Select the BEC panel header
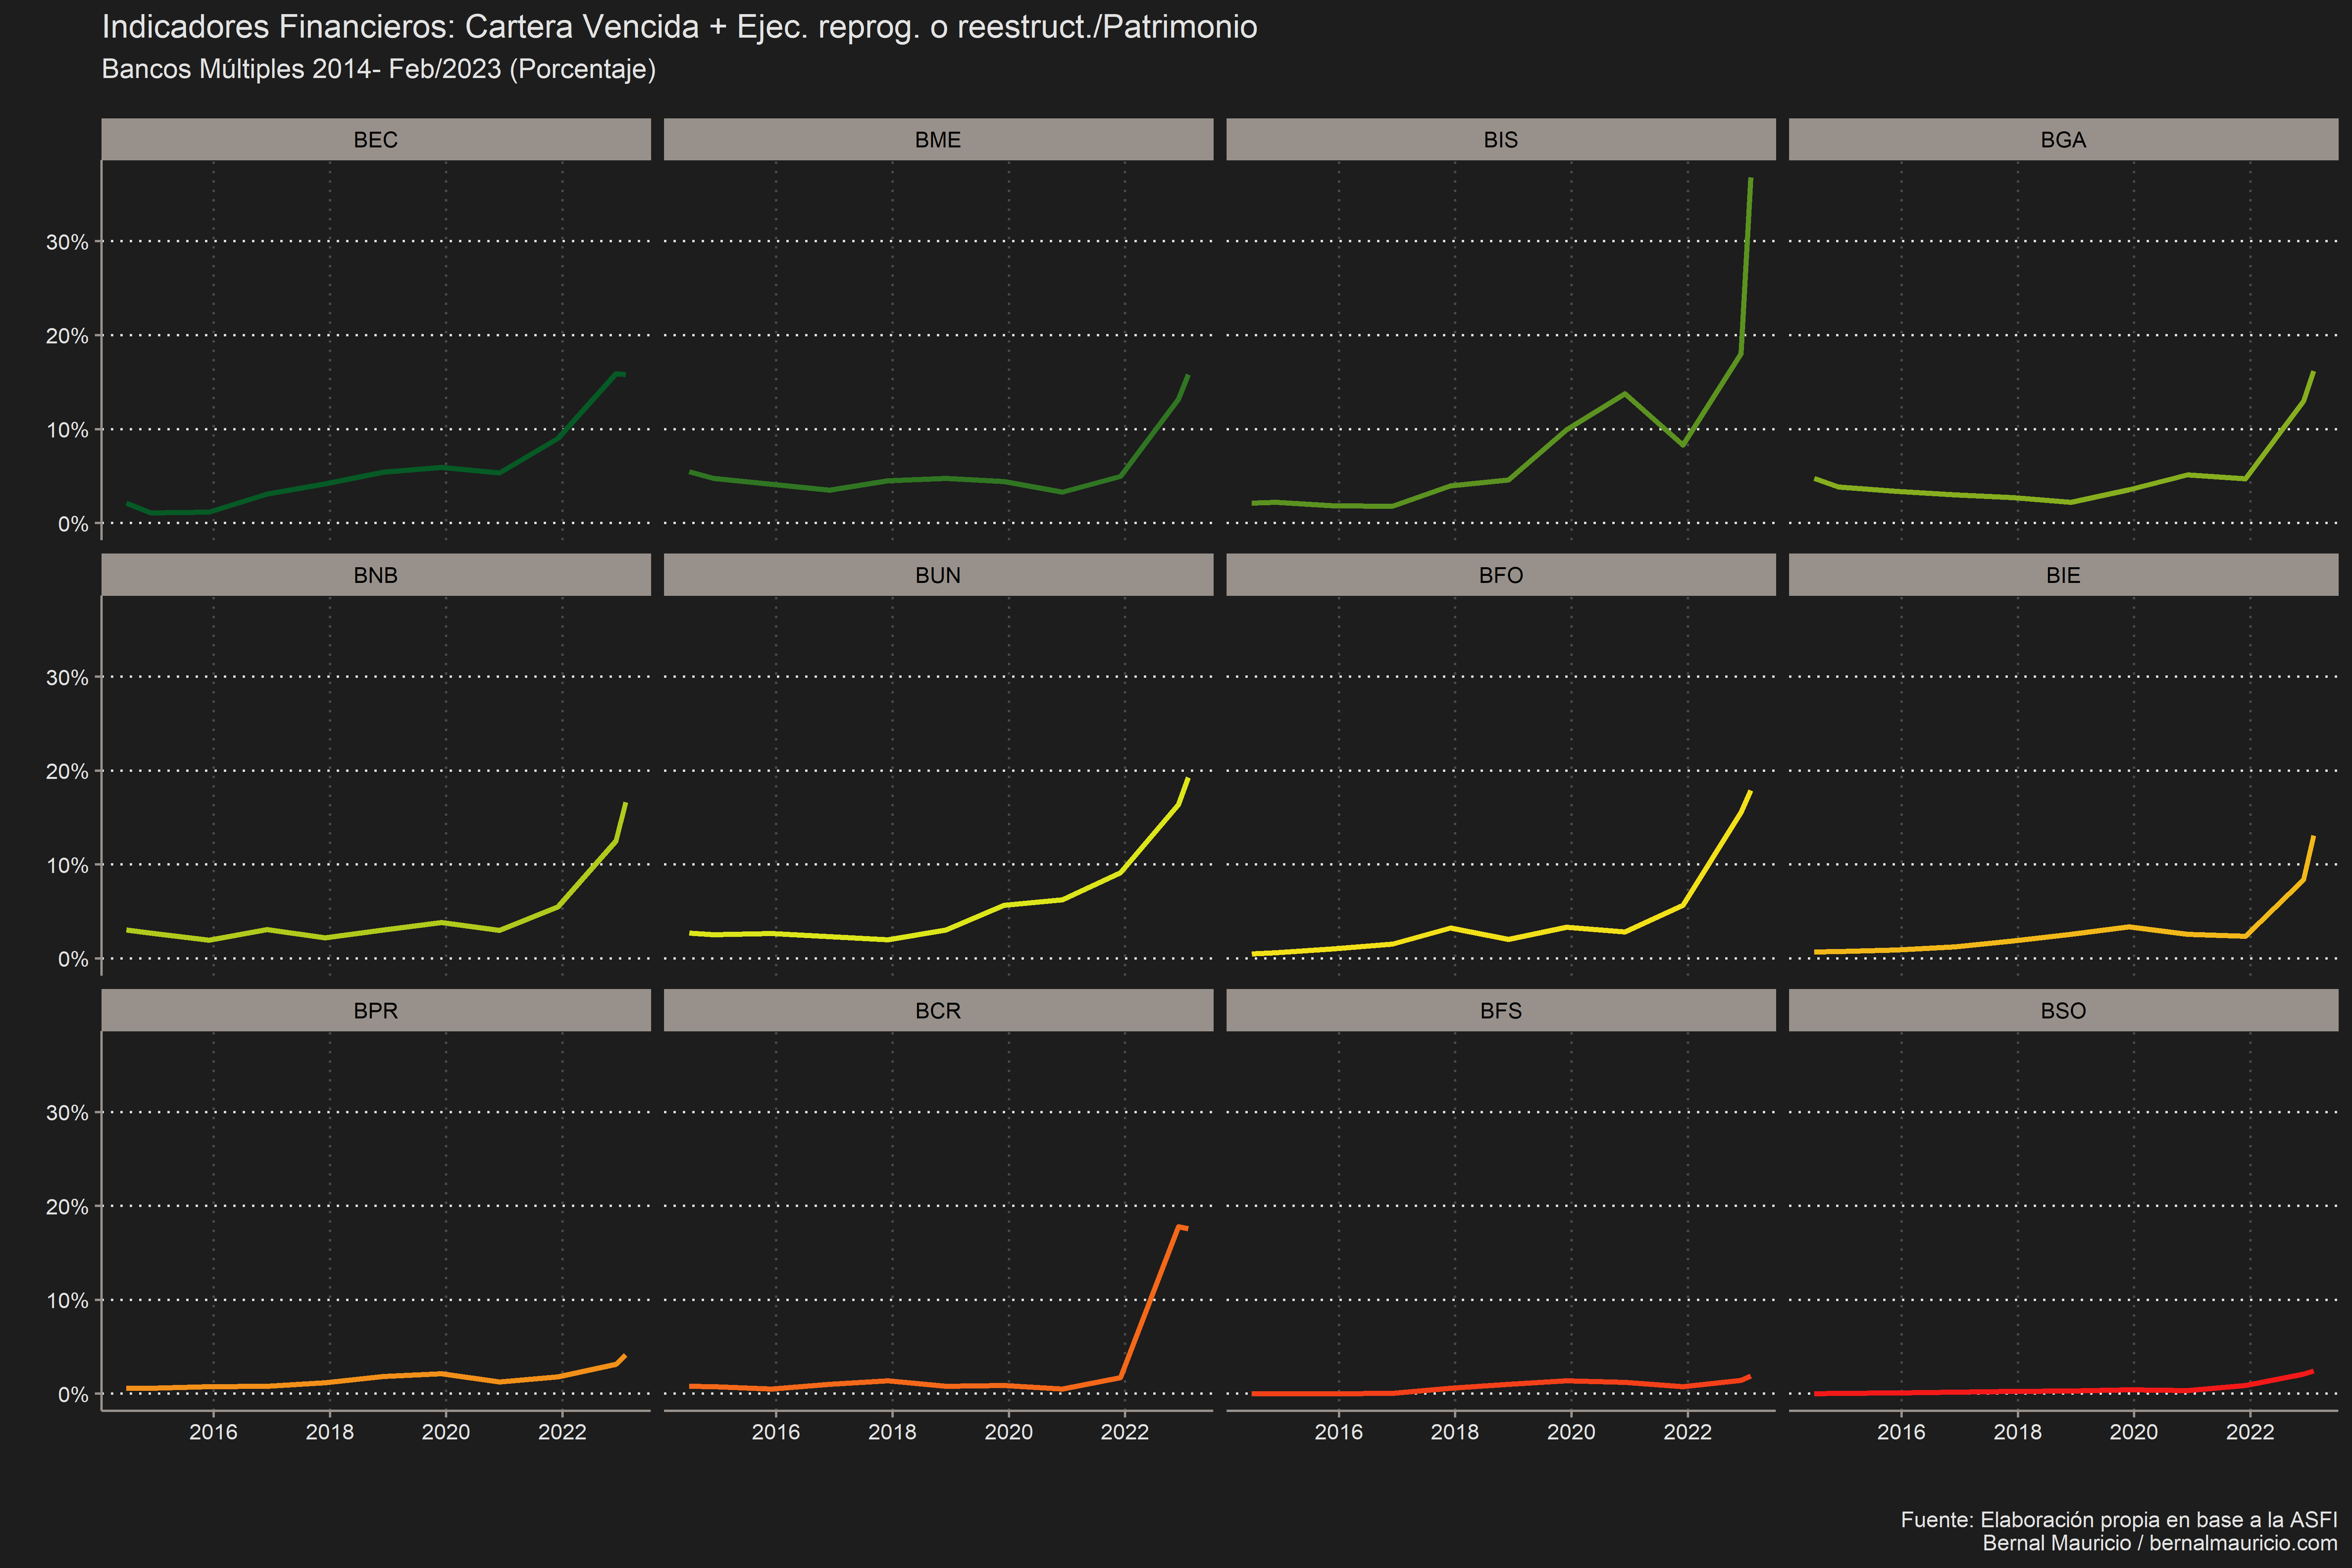2352x1568 pixels. pos(376,139)
